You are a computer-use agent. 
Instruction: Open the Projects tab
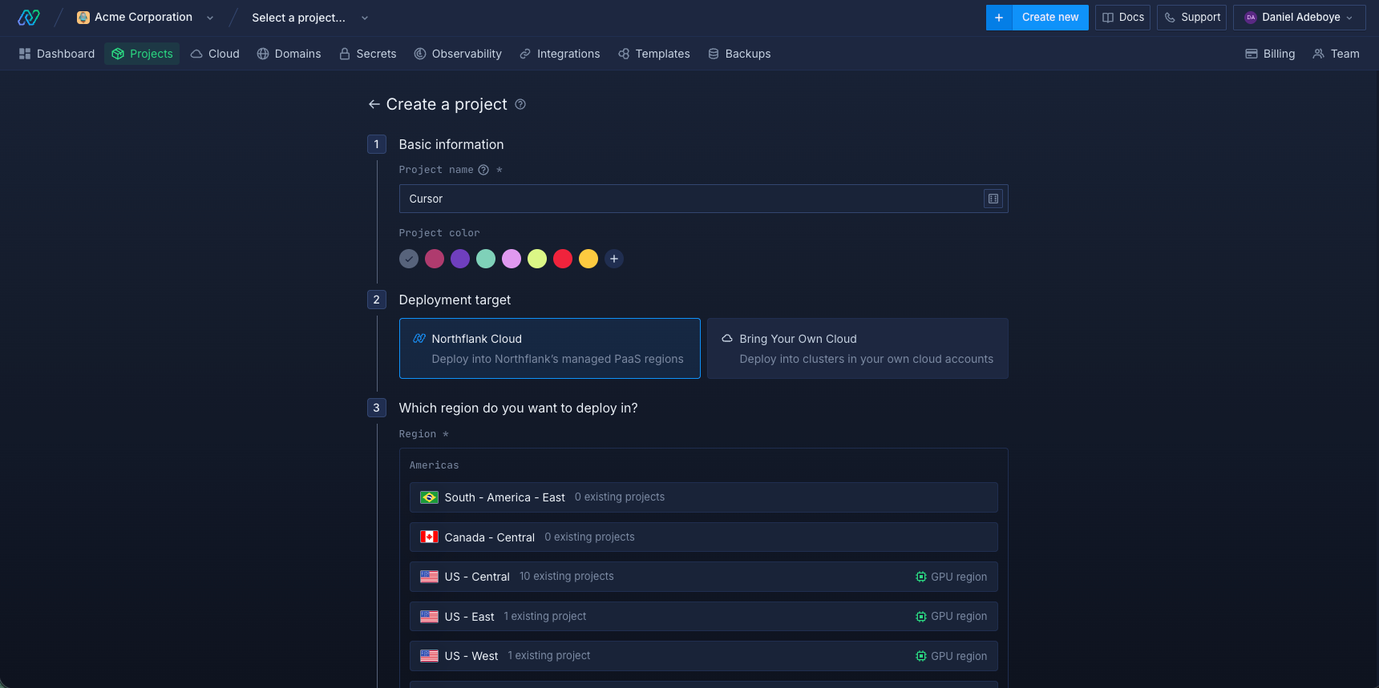pyautogui.click(x=142, y=54)
